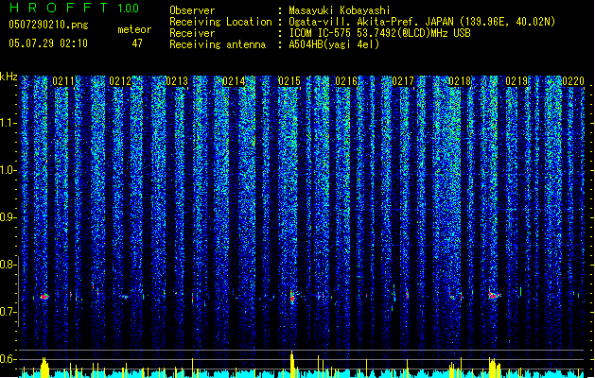Click the Observer field label

click(192, 10)
